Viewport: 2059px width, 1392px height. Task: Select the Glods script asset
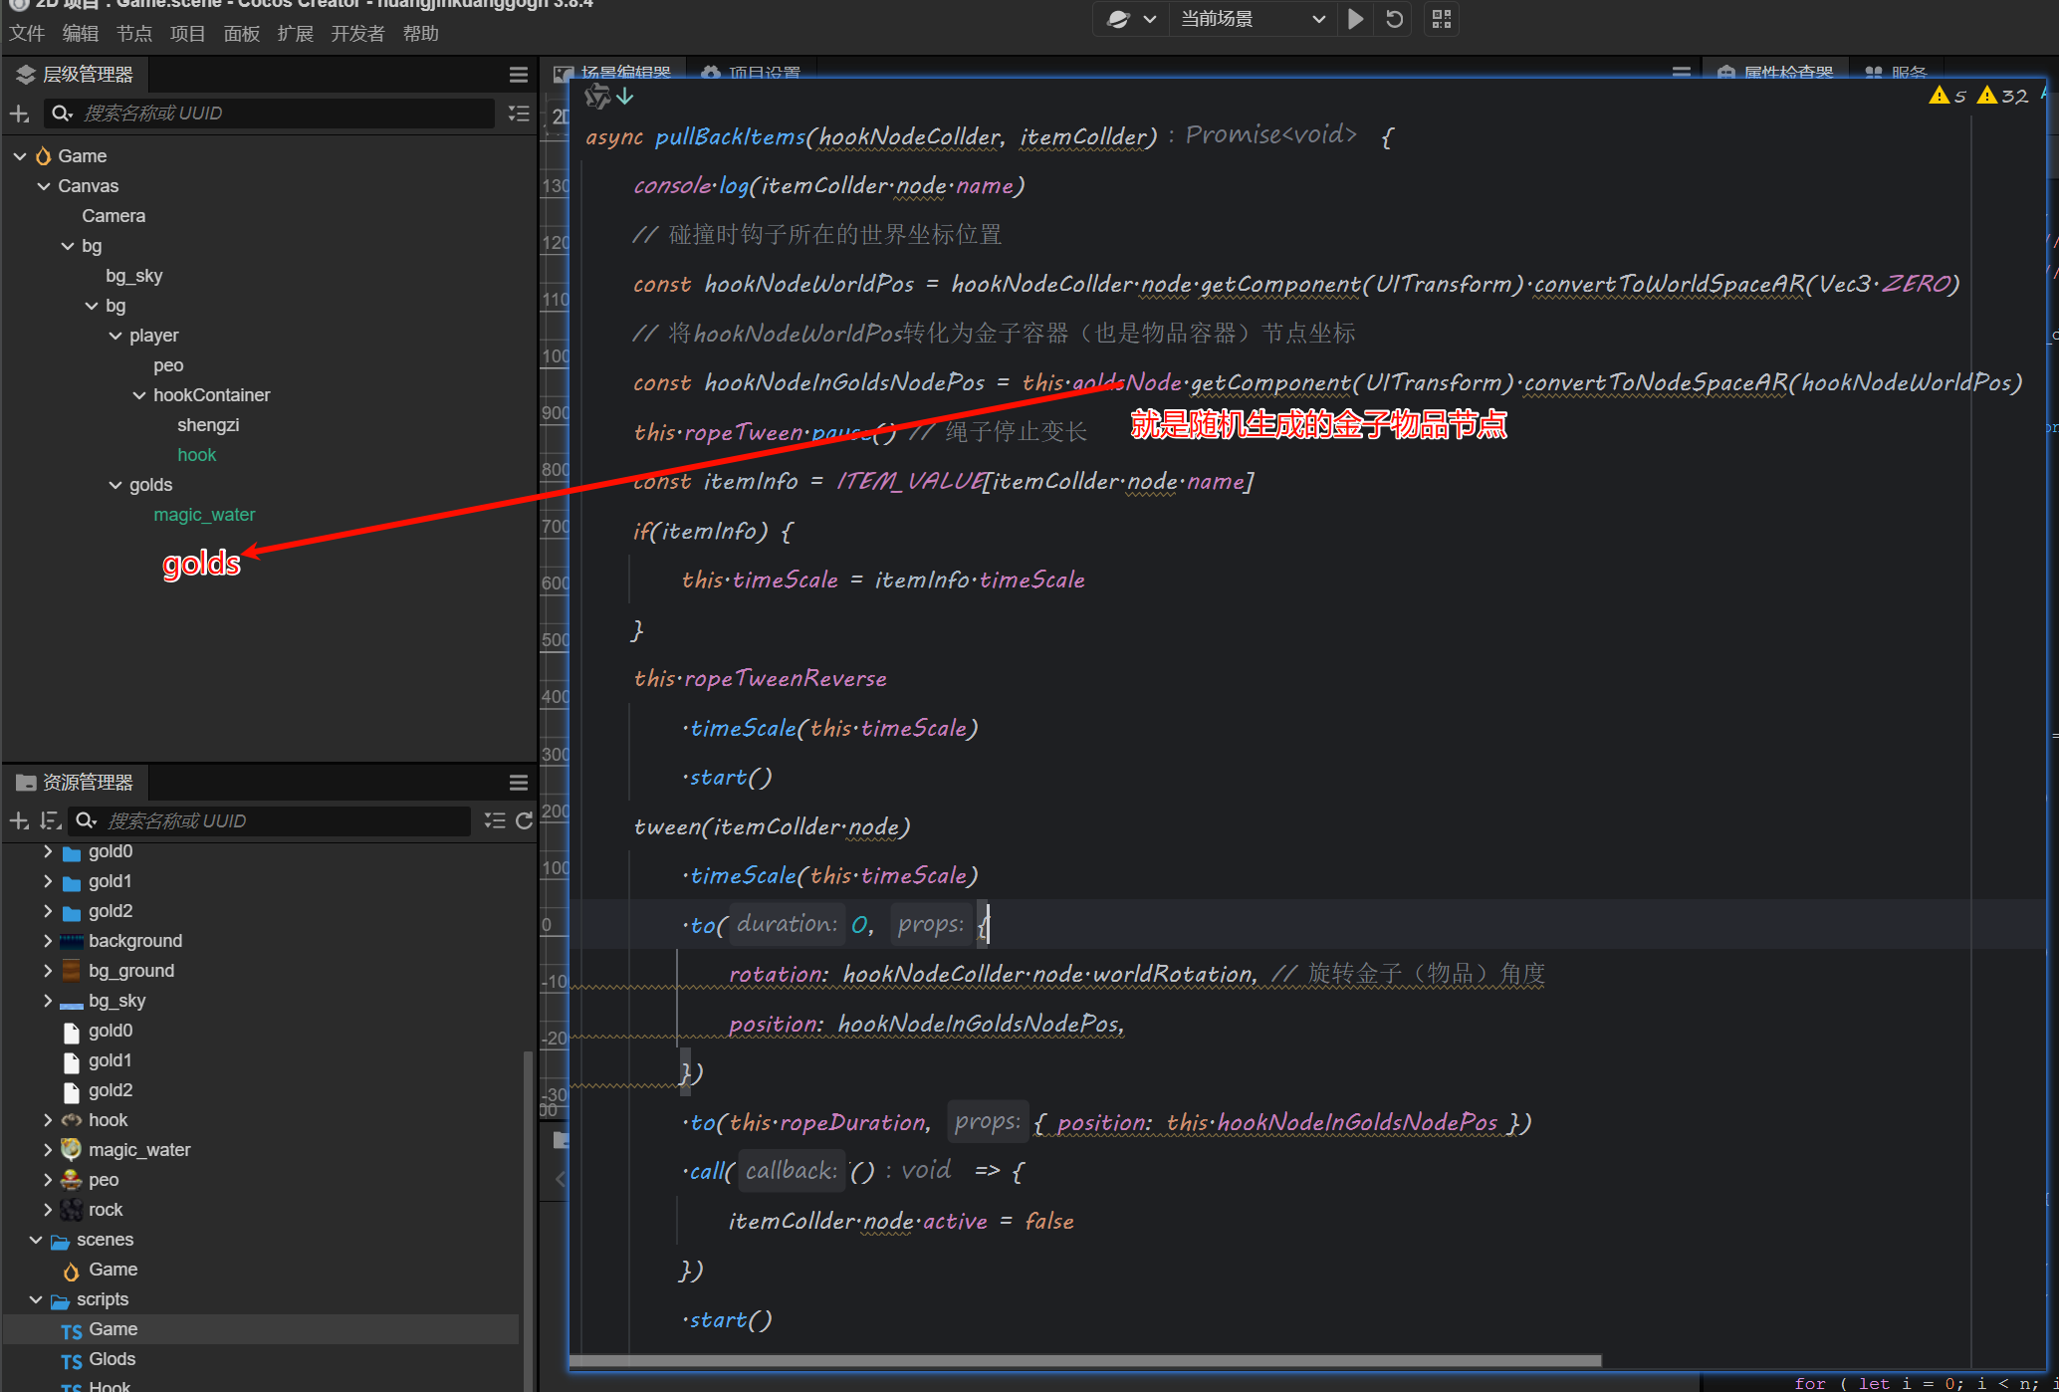click(x=112, y=1359)
